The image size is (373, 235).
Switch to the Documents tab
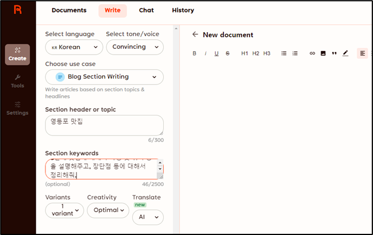69,10
